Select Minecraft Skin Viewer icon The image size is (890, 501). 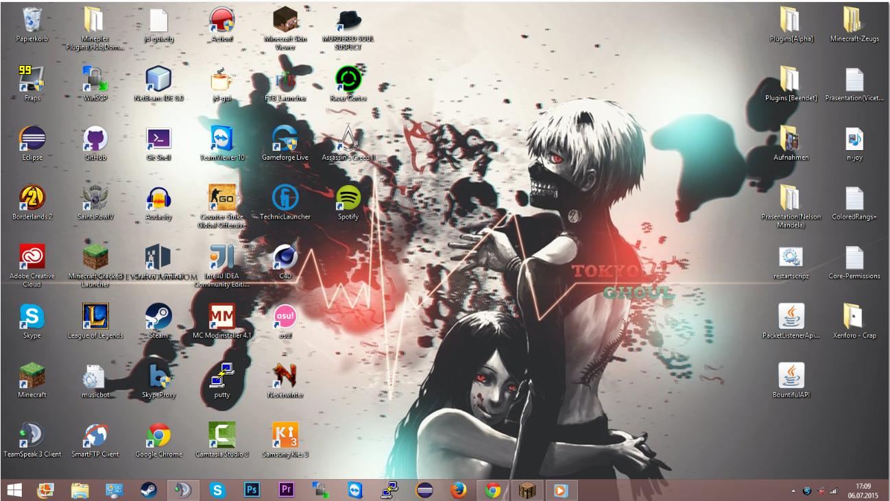[285, 29]
